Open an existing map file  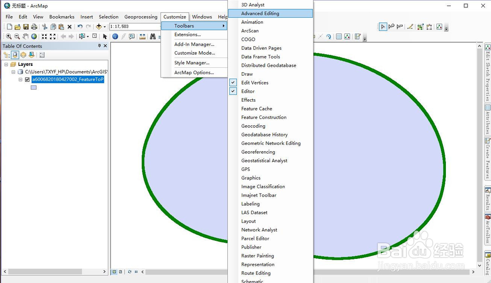point(18,27)
